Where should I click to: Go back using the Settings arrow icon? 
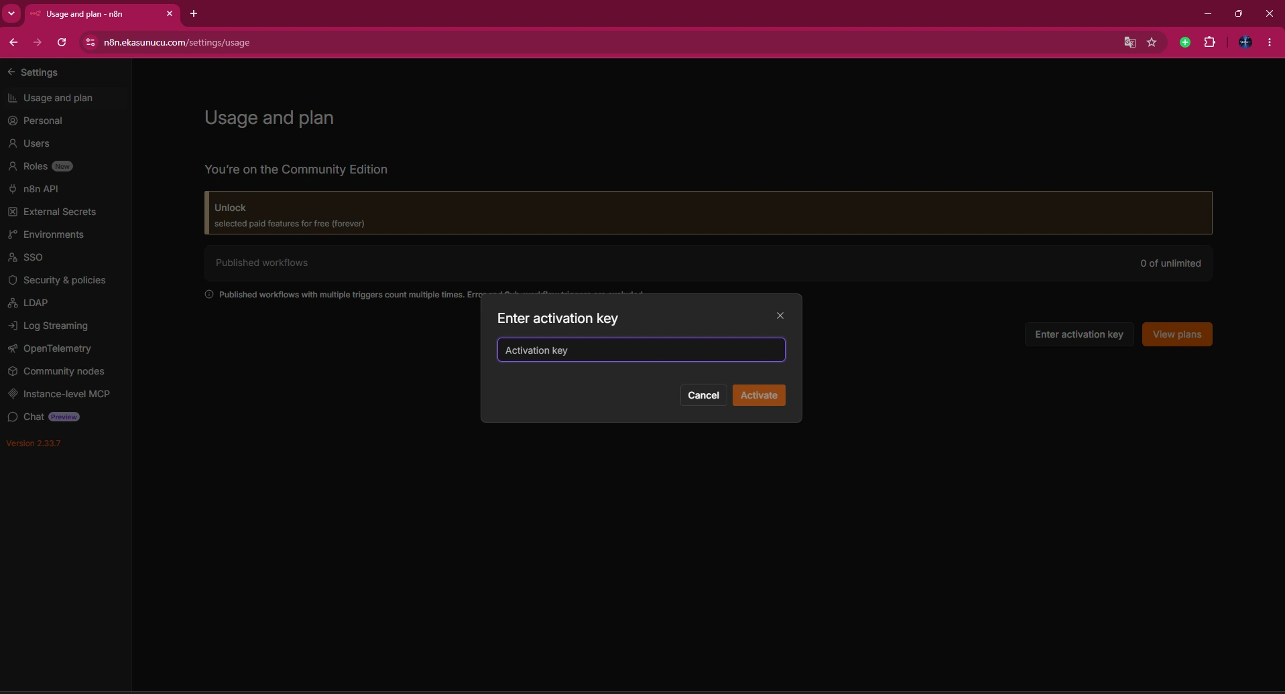click(11, 72)
